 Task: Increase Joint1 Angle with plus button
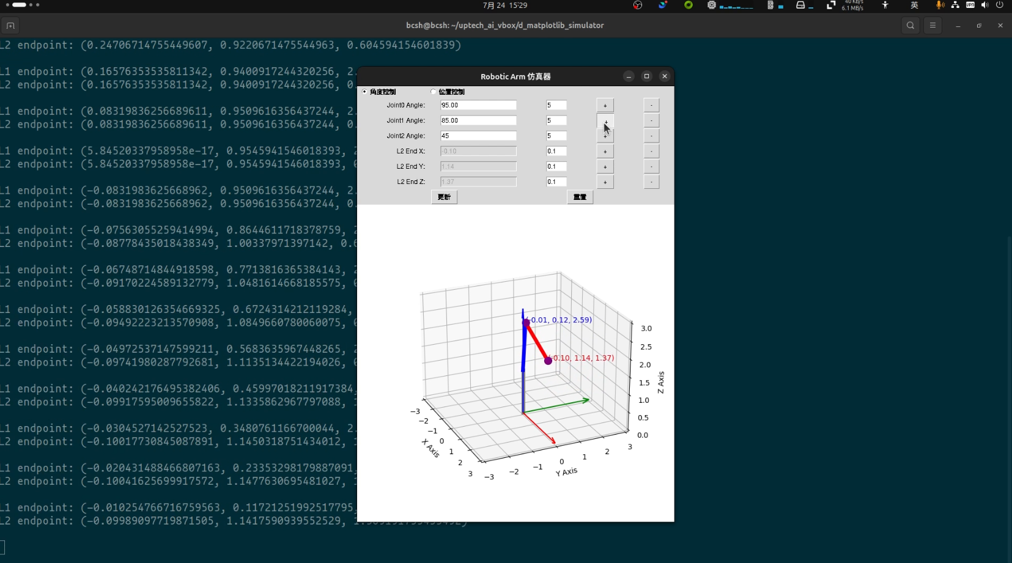[605, 120]
